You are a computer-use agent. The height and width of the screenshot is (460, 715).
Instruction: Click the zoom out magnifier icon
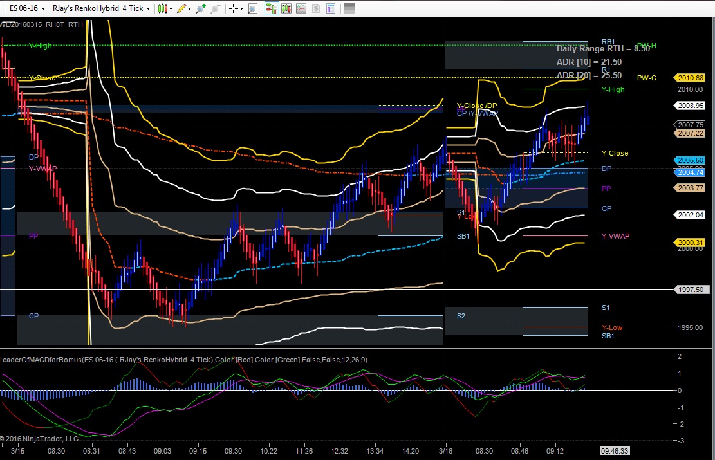tap(216, 8)
